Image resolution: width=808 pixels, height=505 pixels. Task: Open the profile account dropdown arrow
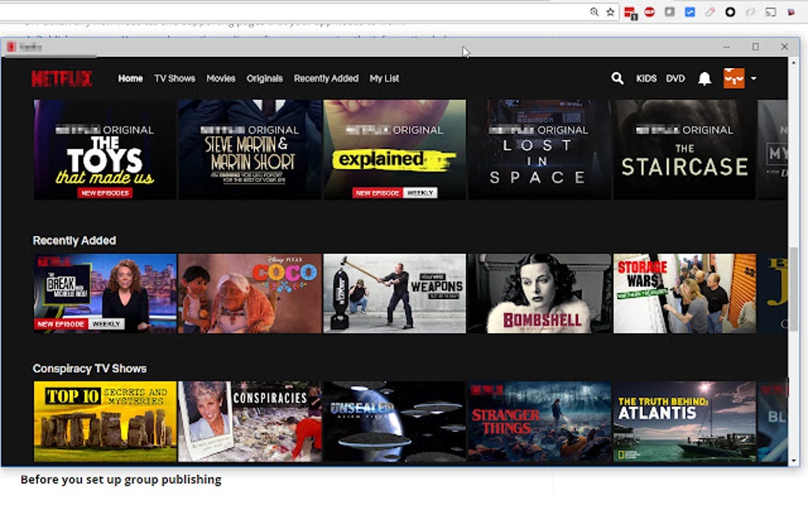[x=755, y=78]
